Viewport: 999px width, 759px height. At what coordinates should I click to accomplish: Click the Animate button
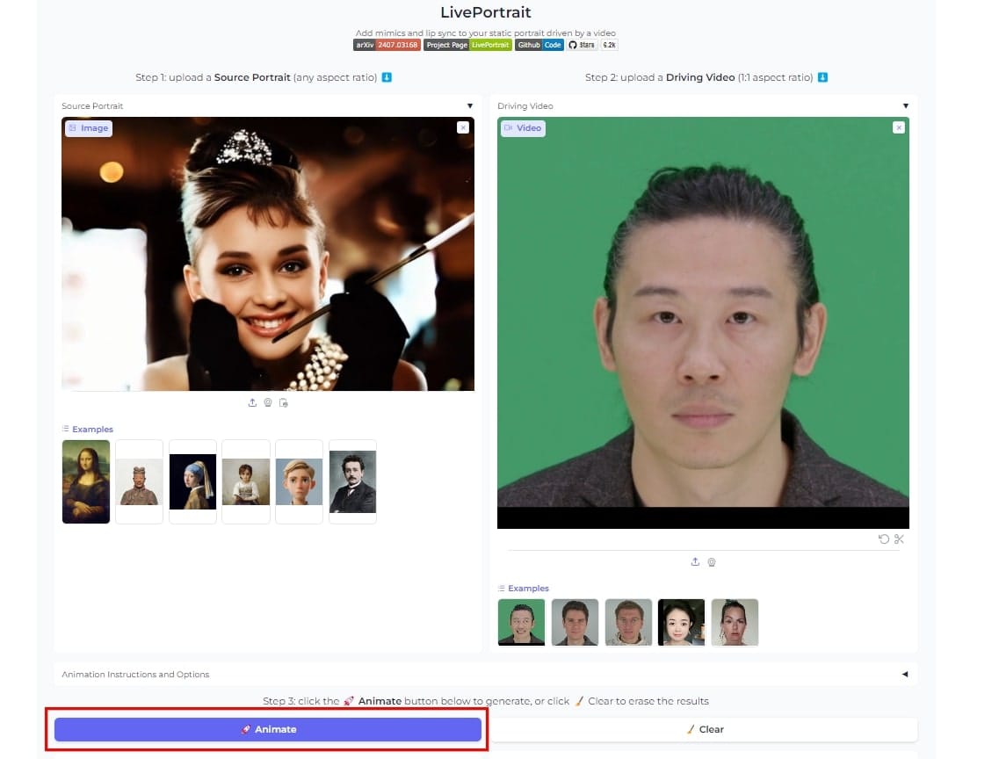[267, 728]
